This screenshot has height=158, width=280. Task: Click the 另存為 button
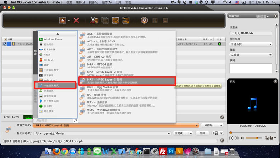click(209, 126)
